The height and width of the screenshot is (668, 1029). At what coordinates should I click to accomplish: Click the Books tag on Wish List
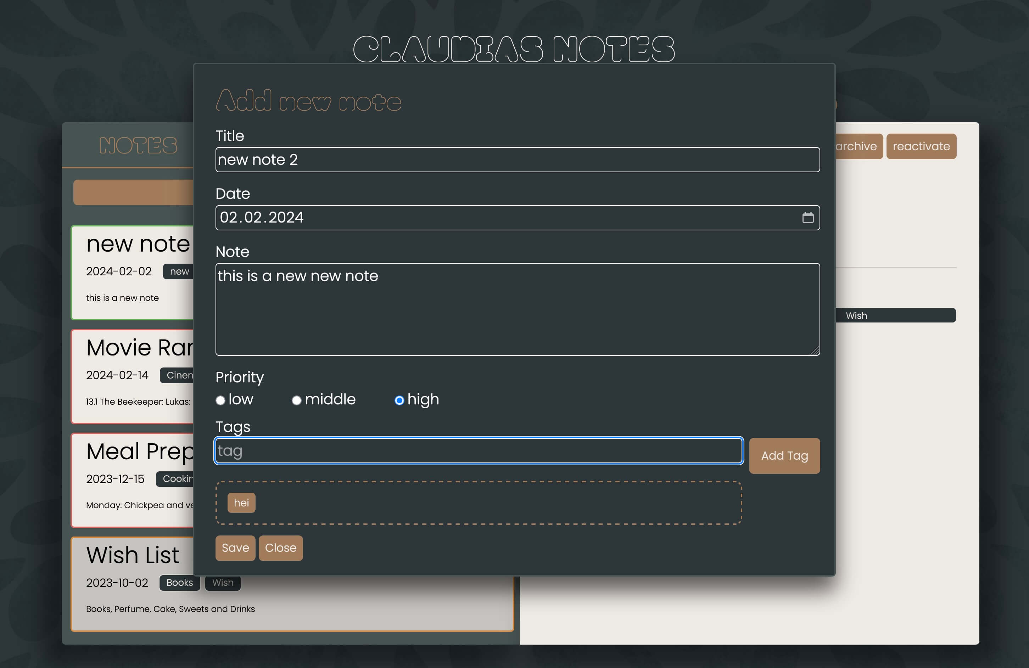tap(179, 583)
